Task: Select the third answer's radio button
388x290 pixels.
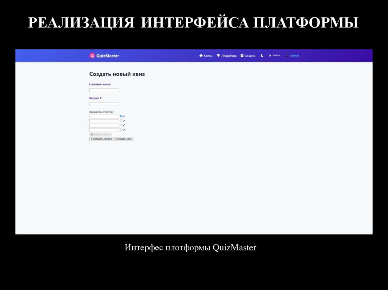Action: [121, 125]
